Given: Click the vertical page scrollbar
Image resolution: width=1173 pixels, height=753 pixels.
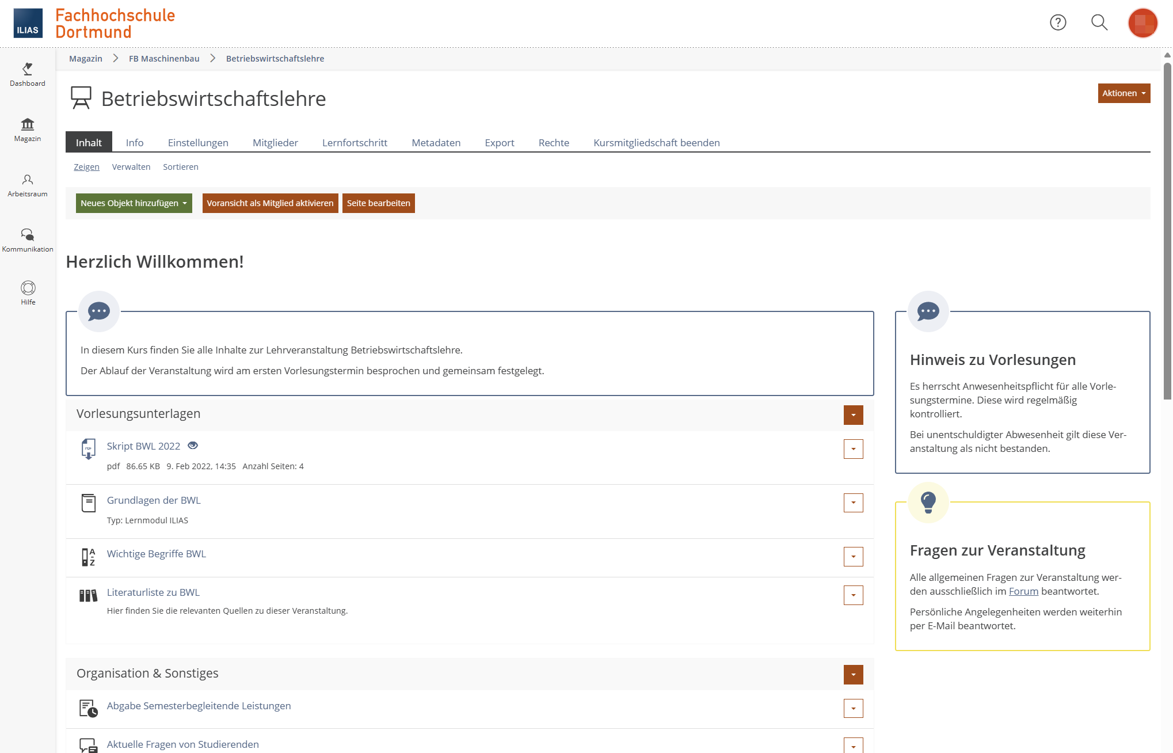Looking at the screenshot, I should (1167, 230).
